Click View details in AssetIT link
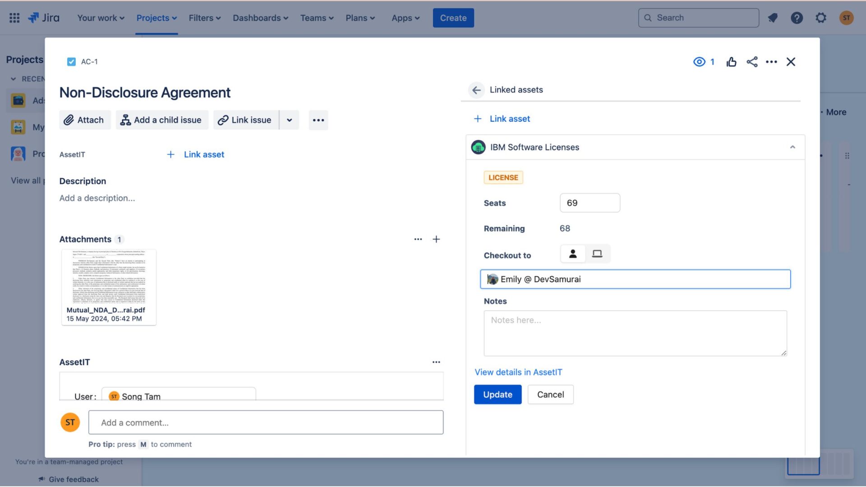The width and height of the screenshot is (866, 487). (518, 372)
